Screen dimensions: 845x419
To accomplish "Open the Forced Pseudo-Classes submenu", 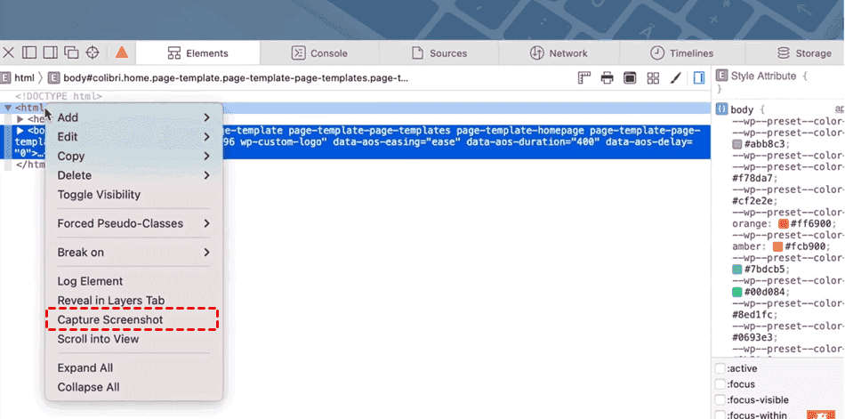I will click(133, 223).
